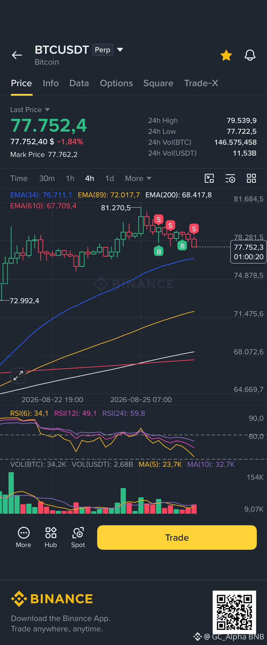This screenshot has height=645, width=267.
Task: Expand the More intervals dropdown
Action: coord(138,179)
